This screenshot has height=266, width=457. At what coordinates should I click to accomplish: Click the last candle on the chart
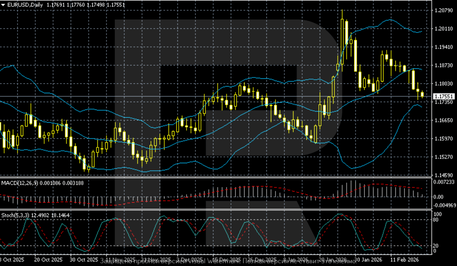422,95
